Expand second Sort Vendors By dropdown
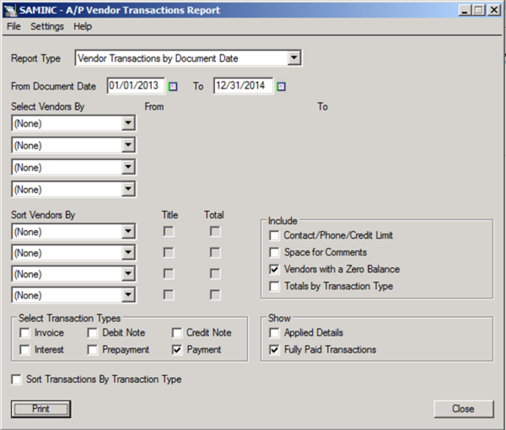 [x=128, y=253]
